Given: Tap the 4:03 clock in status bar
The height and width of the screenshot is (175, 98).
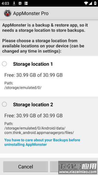Looking at the screenshot, I should point(5,3).
